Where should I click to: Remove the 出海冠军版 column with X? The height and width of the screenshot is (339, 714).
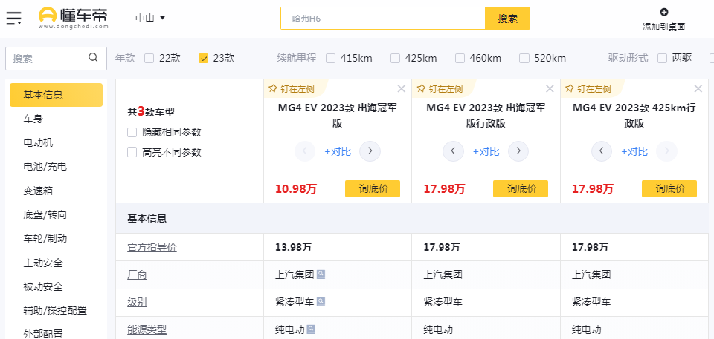tap(401, 88)
